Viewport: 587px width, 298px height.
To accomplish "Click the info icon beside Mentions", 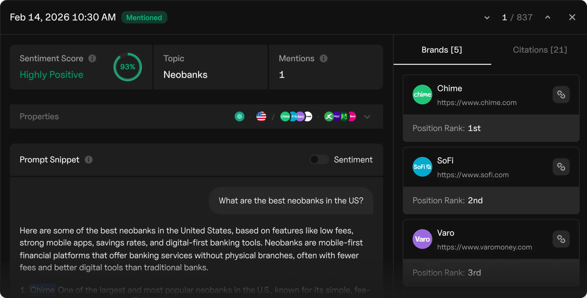I will coord(323,58).
